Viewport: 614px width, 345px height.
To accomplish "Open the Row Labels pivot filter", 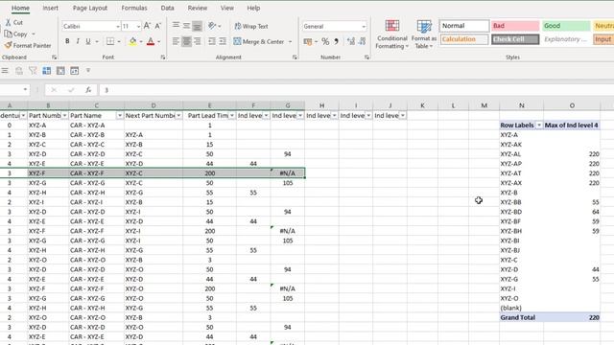I will coord(539,126).
